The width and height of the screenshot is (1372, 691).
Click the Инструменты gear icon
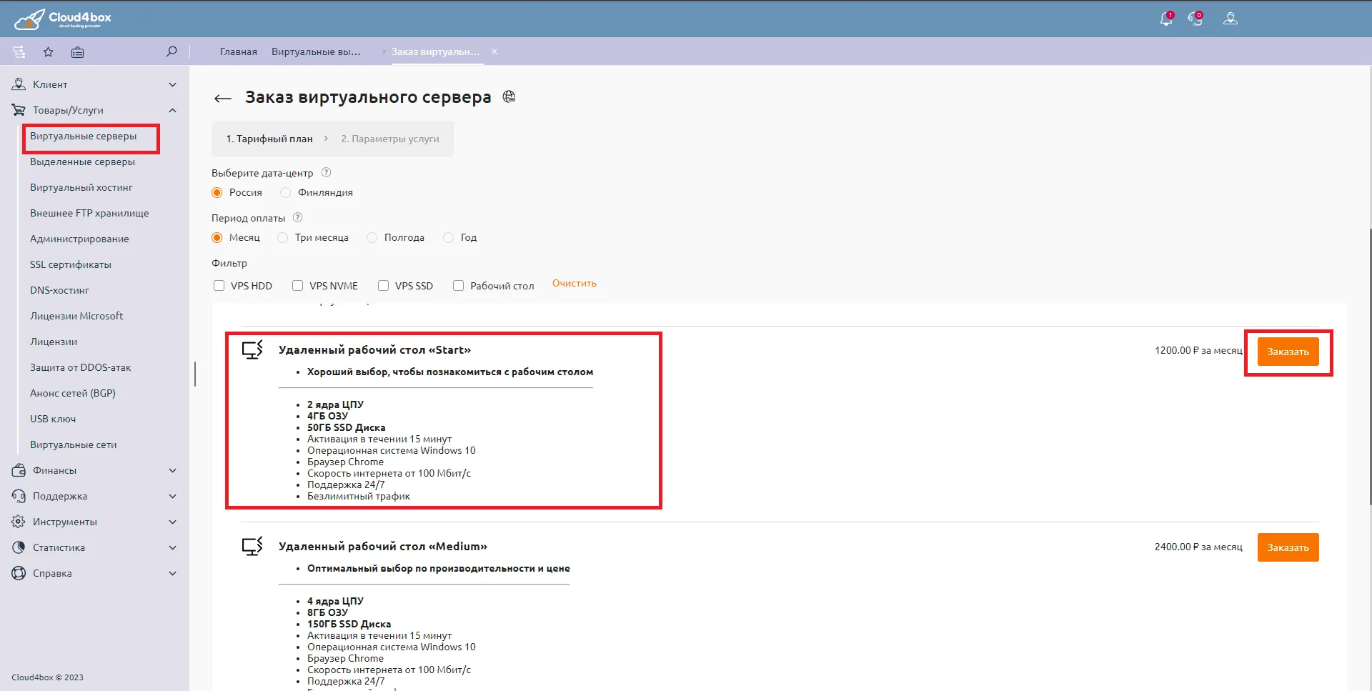click(19, 522)
